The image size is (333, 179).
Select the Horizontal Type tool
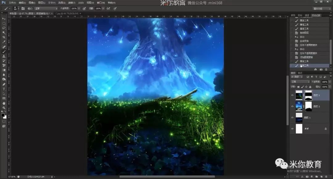(4, 89)
